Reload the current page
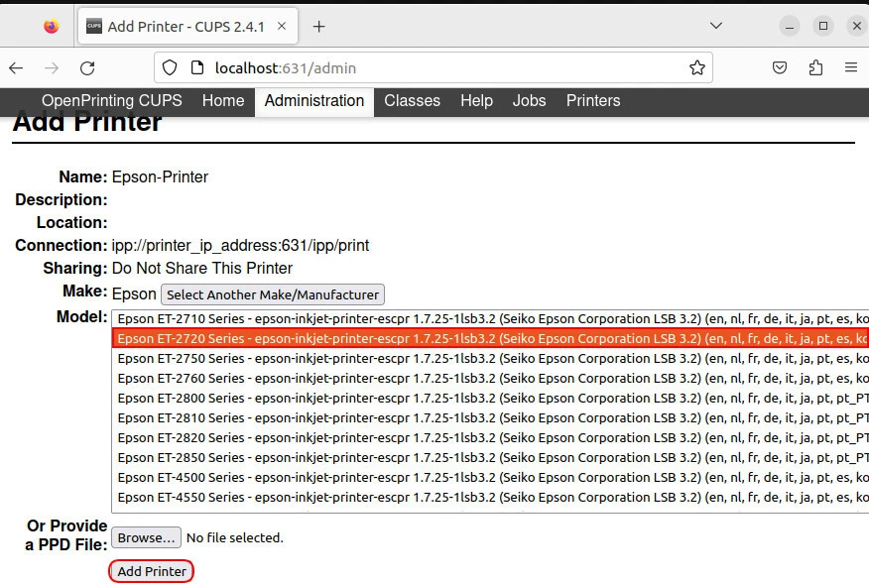The width and height of the screenshot is (869, 584). (x=87, y=67)
